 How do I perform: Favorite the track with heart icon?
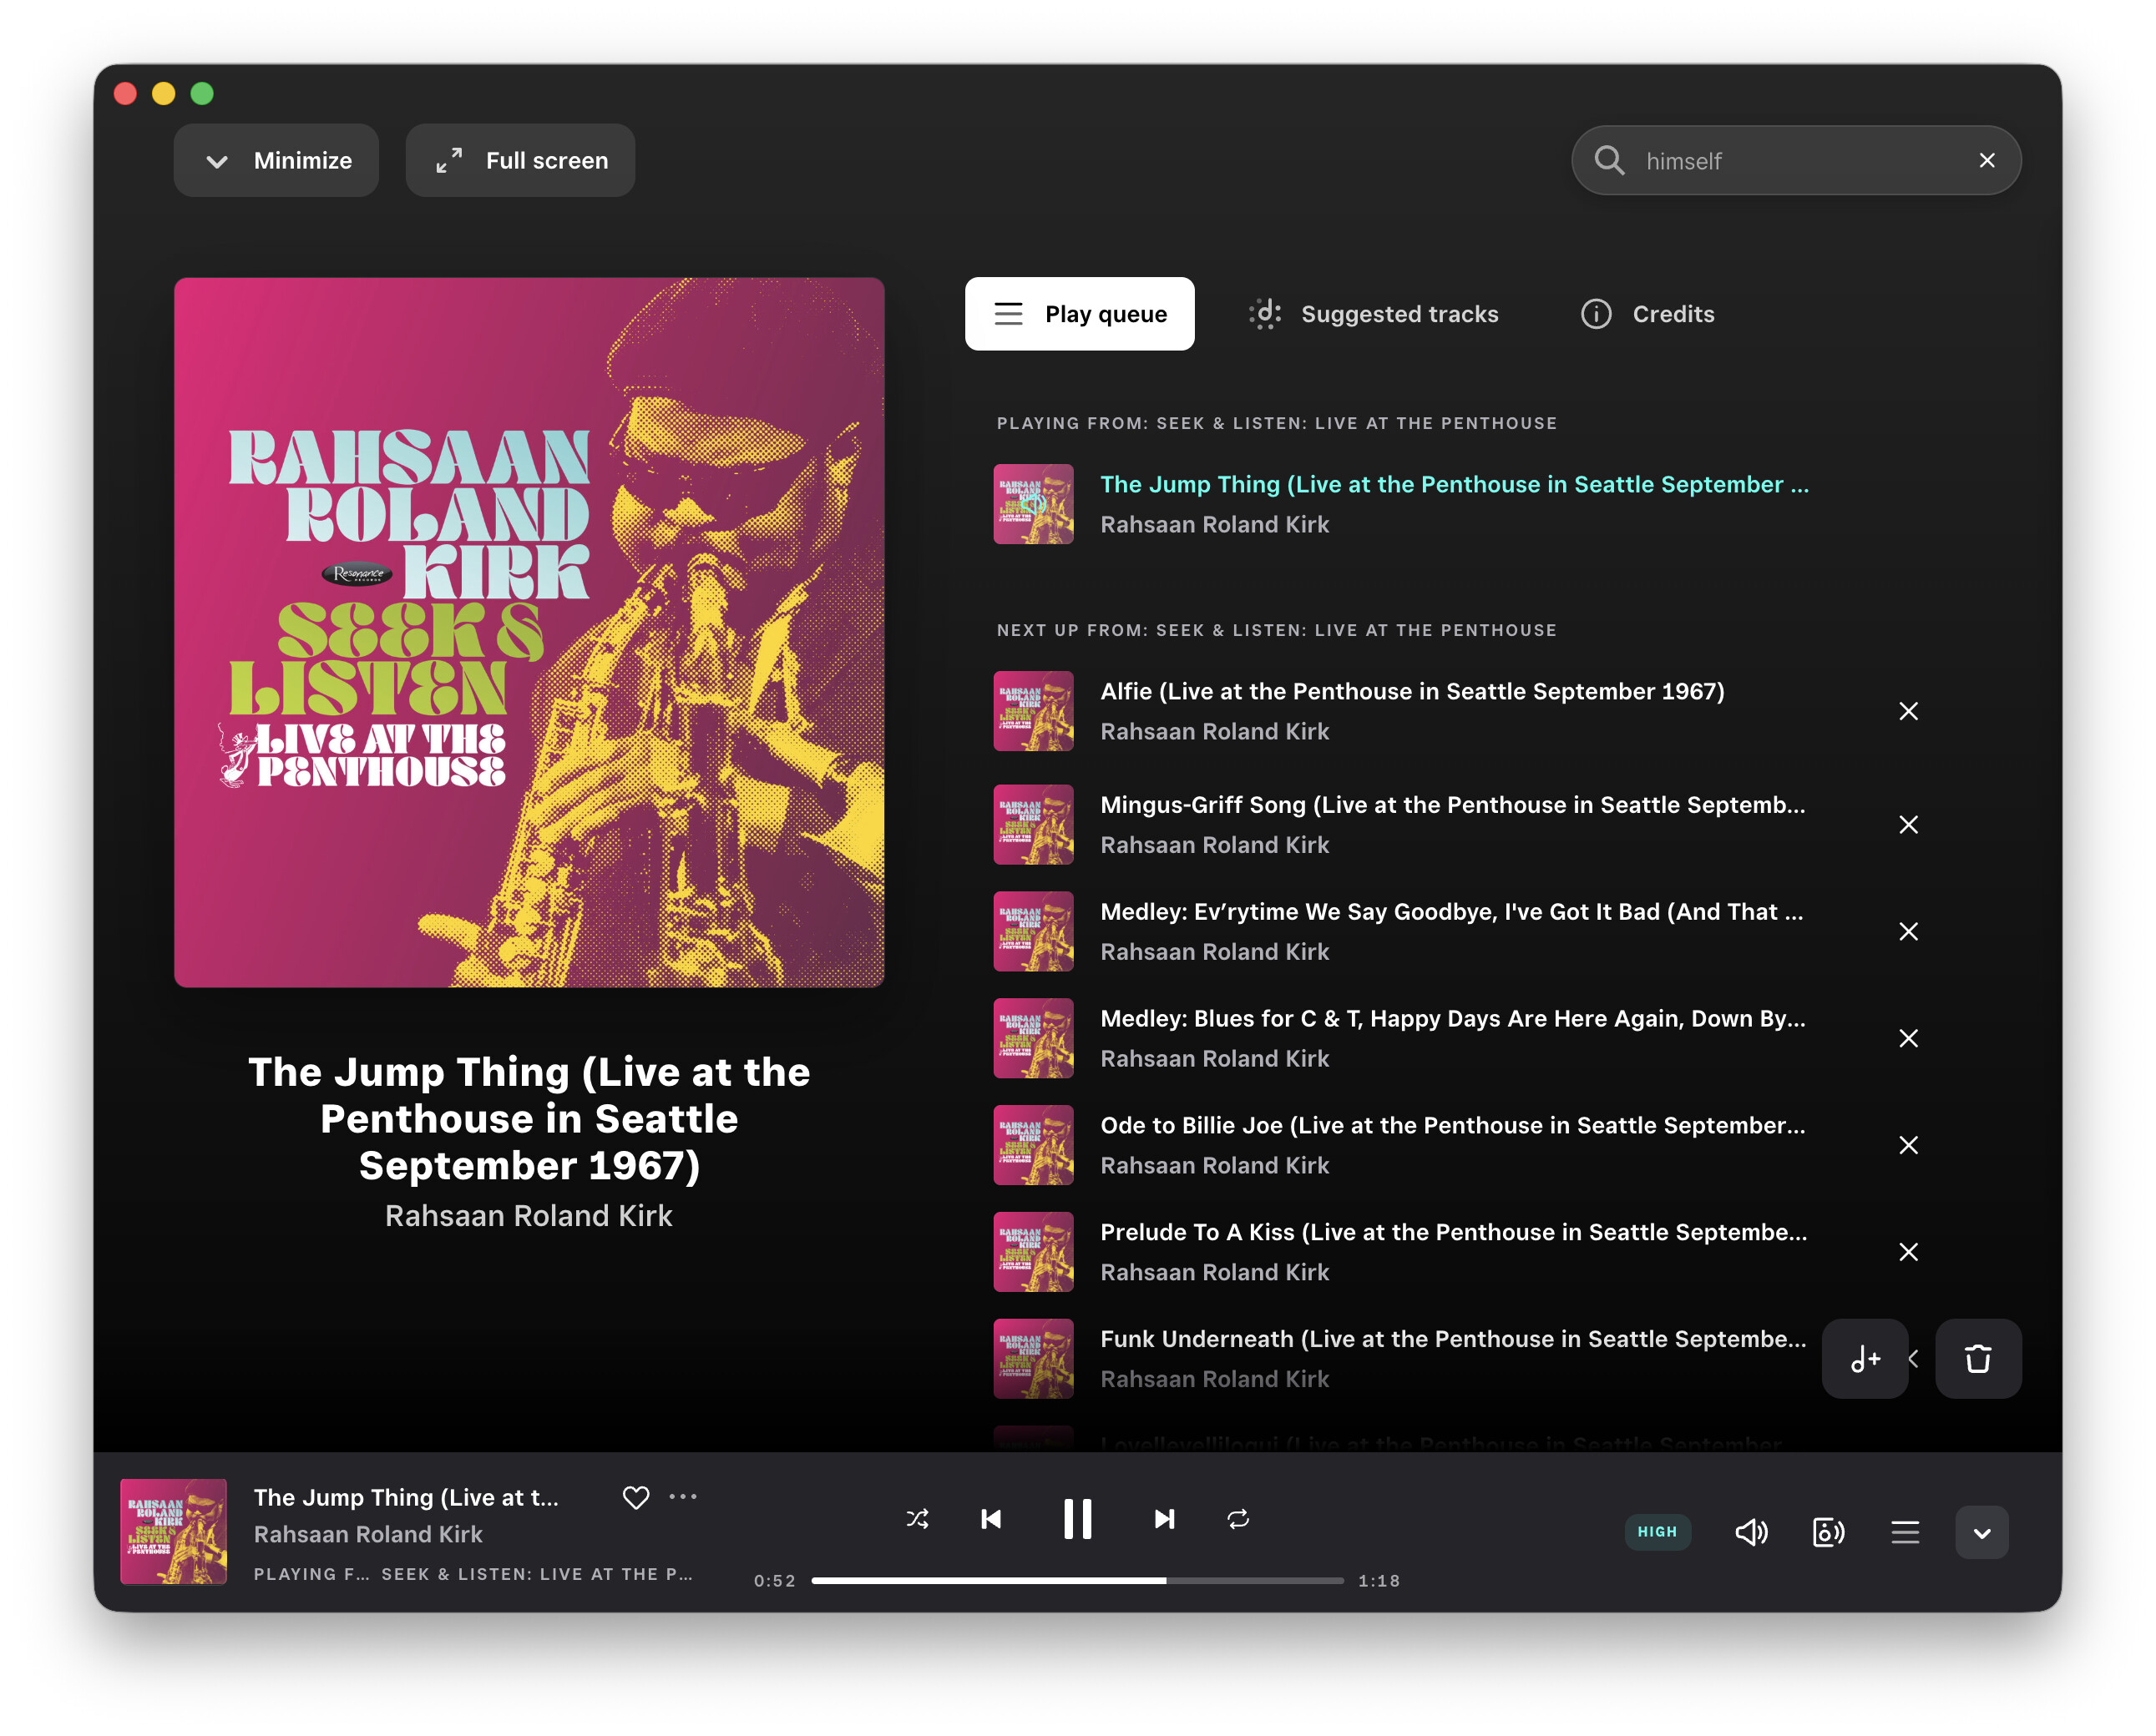tap(635, 1496)
